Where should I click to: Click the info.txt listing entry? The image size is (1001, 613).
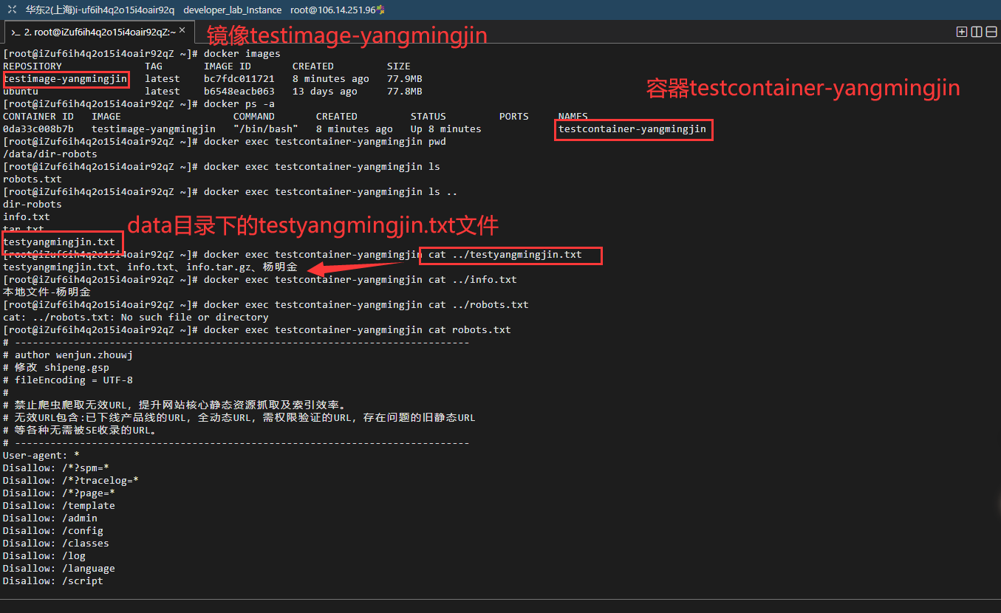[27, 217]
